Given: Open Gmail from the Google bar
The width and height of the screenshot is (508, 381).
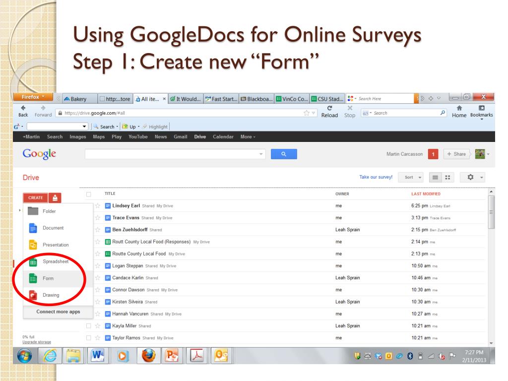Looking at the screenshot, I should (181, 137).
